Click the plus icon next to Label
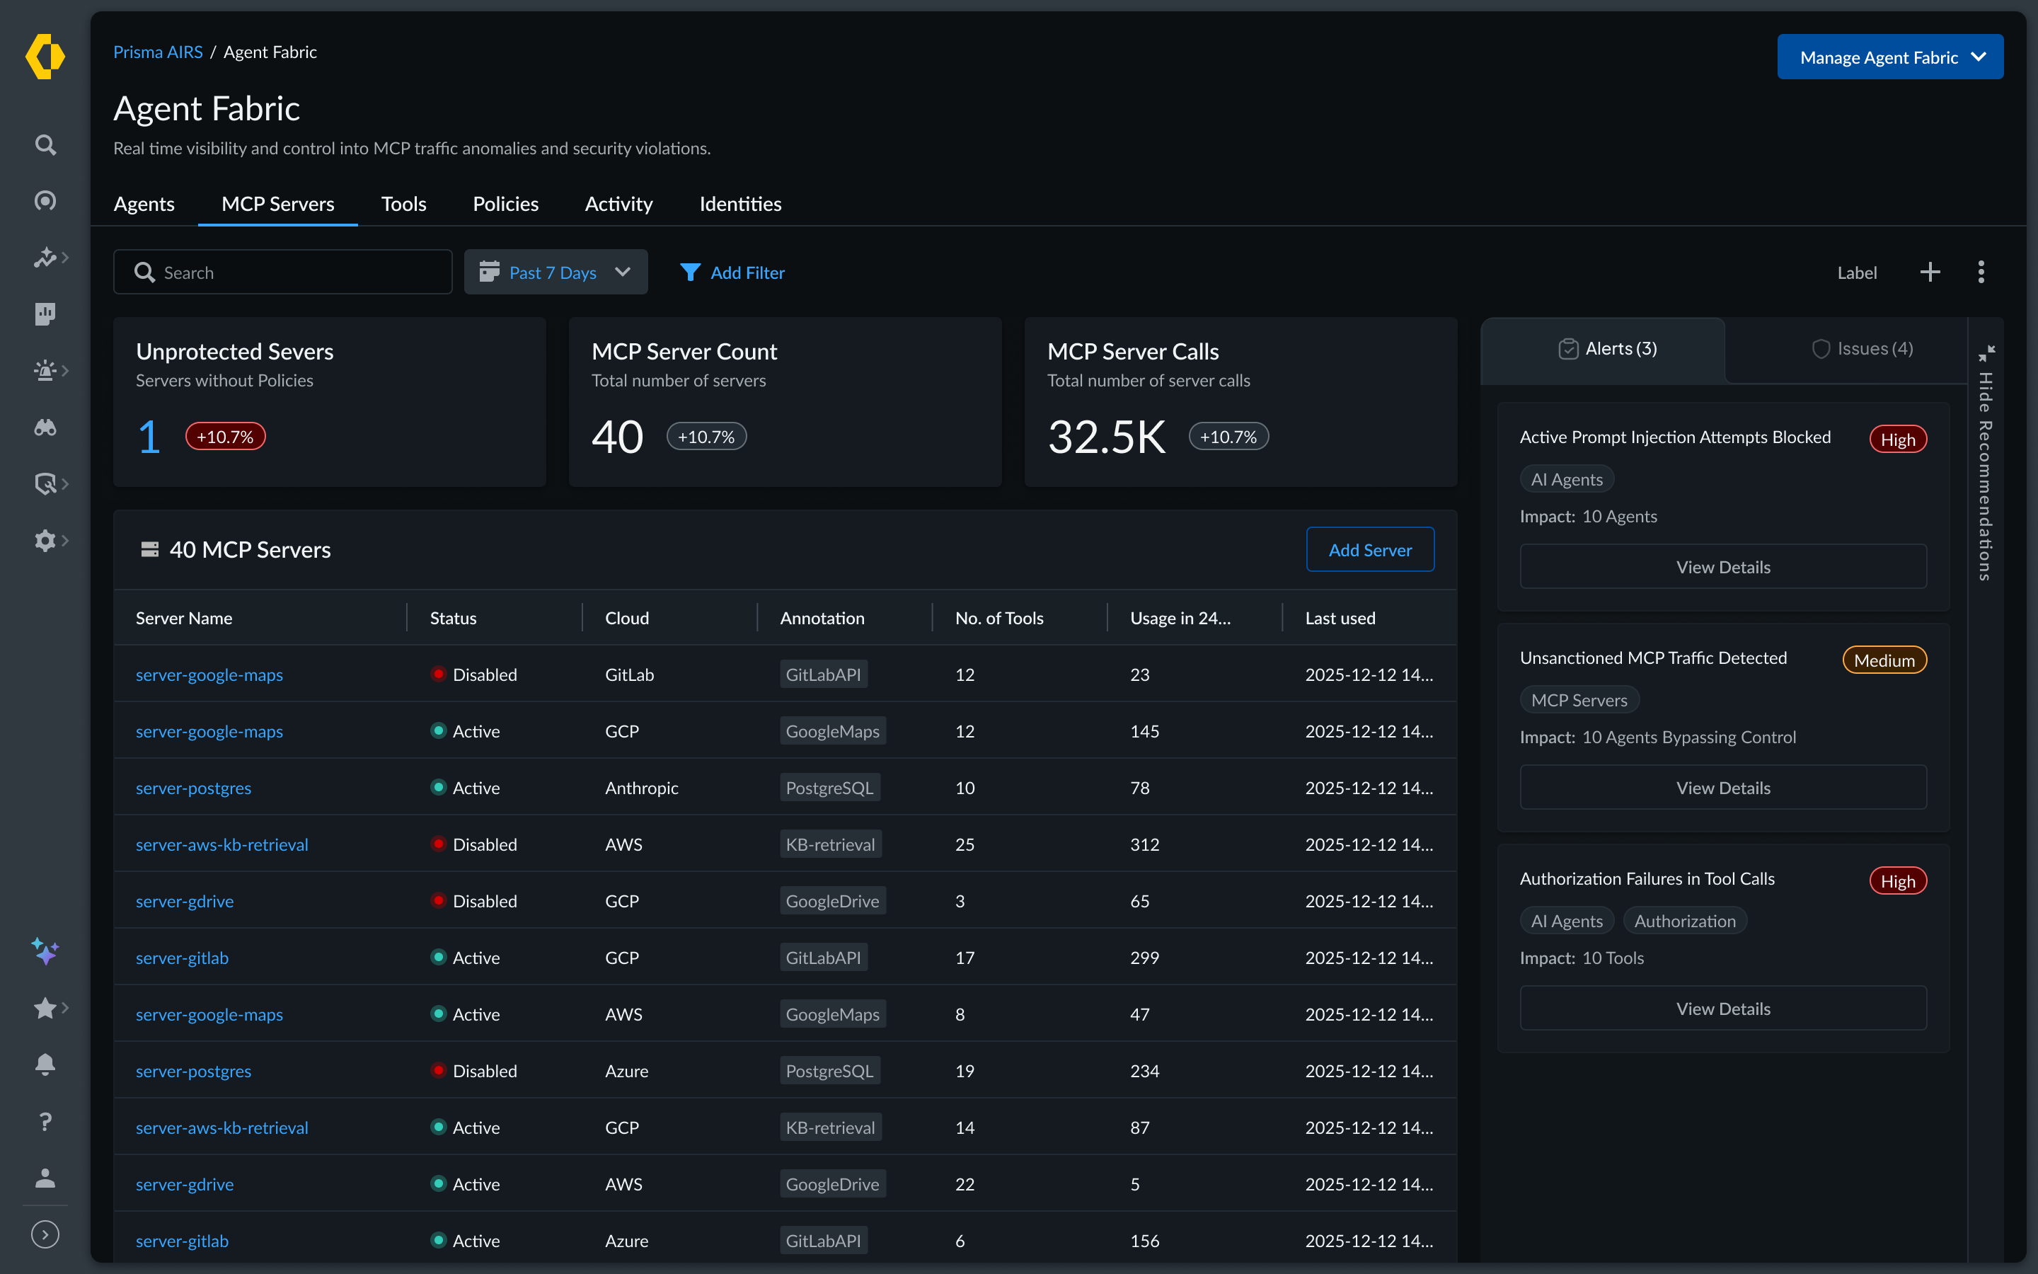The width and height of the screenshot is (2038, 1274). point(1930,271)
